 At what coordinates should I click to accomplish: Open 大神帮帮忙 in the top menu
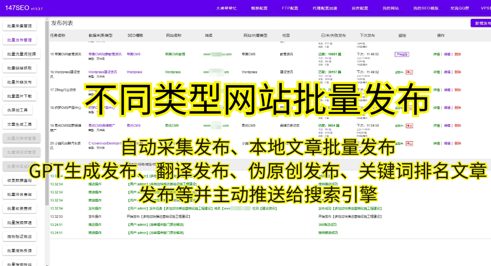click(x=226, y=8)
